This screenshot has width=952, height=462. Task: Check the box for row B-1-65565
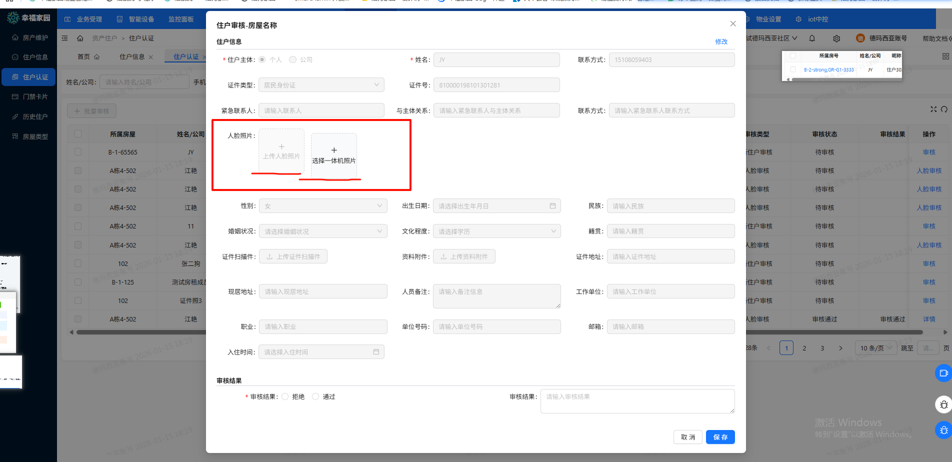click(78, 152)
